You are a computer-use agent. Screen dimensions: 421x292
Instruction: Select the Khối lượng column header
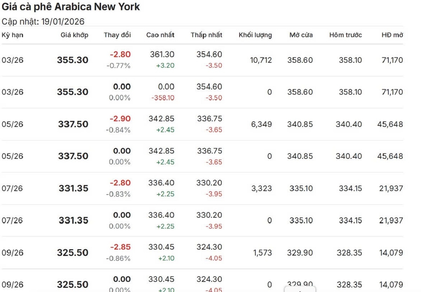click(x=255, y=35)
